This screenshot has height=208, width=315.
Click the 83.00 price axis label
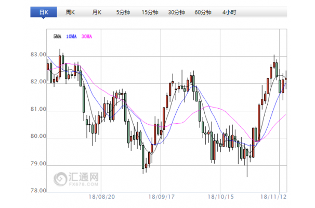tap(38, 55)
